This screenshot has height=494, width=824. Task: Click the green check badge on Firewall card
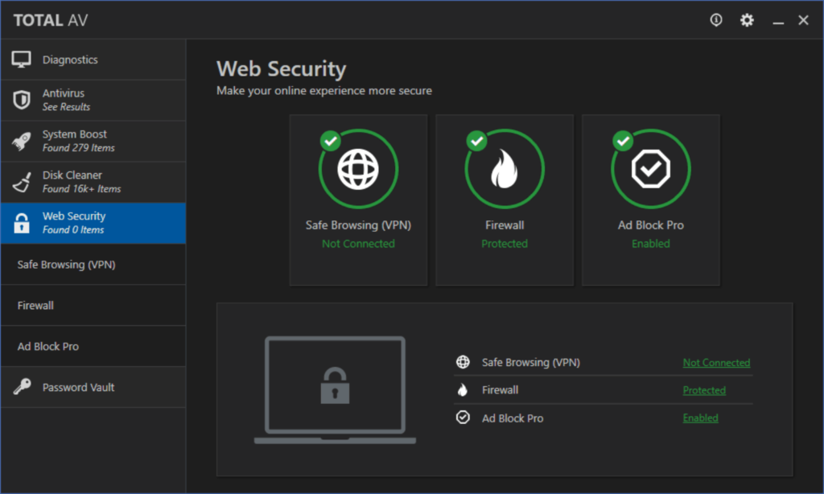coord(476,141)
